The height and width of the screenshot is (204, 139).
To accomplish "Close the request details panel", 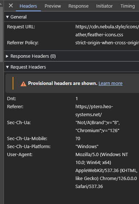I will coord(11,5).
